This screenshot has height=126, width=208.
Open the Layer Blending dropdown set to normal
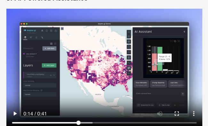(x=40, y=85)
